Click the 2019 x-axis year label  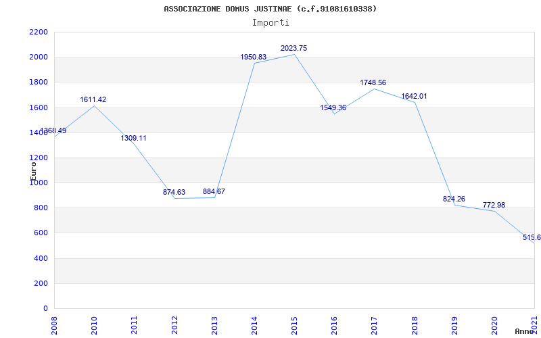pyautogui.click(x=454, y=325)
